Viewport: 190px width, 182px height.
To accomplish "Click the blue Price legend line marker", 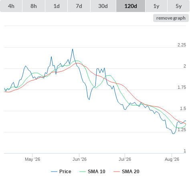I will click(x=54, y=172).
